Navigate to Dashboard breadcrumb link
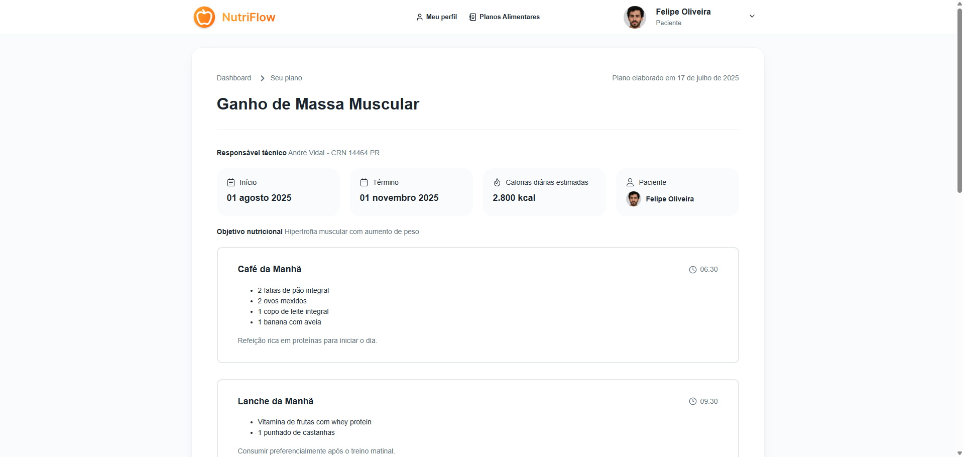 (233, 78)
